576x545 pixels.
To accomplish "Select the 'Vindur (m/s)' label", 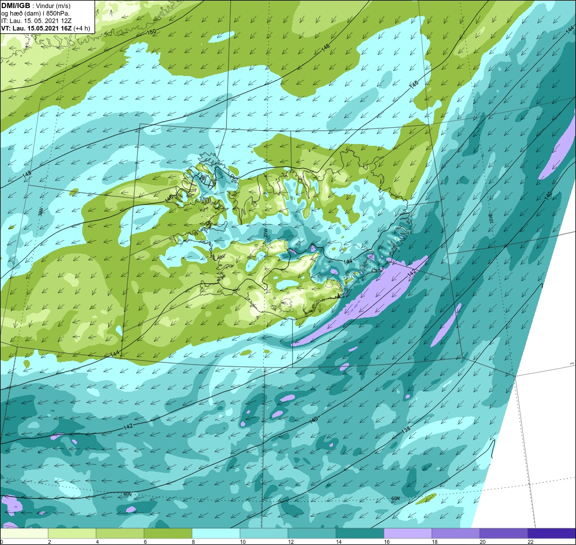I will click(54, 6).
